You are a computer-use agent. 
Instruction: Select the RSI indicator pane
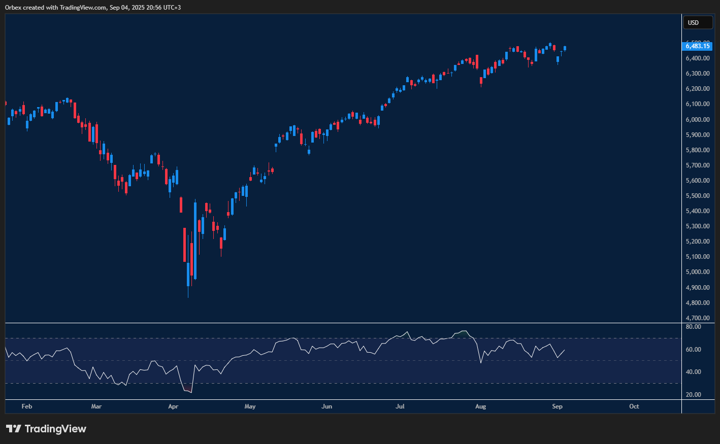coord(340,360)
